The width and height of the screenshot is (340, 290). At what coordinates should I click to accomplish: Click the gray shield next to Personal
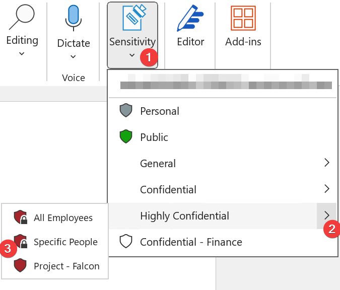(125, 111)
